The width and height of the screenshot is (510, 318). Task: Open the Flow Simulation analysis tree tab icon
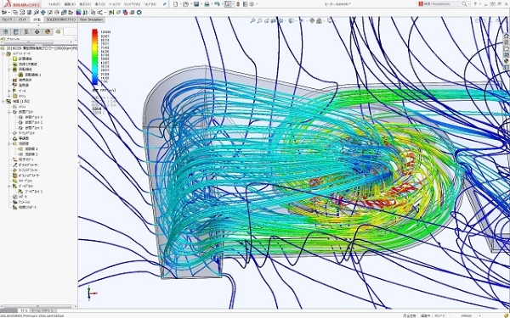59,32
